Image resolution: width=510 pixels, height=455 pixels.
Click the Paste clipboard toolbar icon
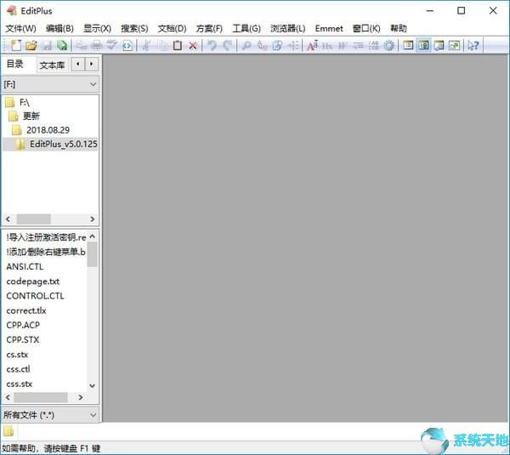click(177, 45)
